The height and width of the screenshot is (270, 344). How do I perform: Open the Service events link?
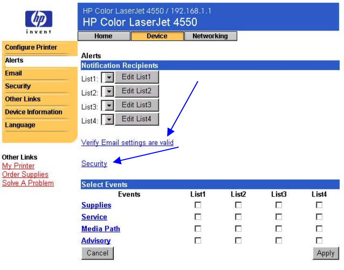point(94,217)
